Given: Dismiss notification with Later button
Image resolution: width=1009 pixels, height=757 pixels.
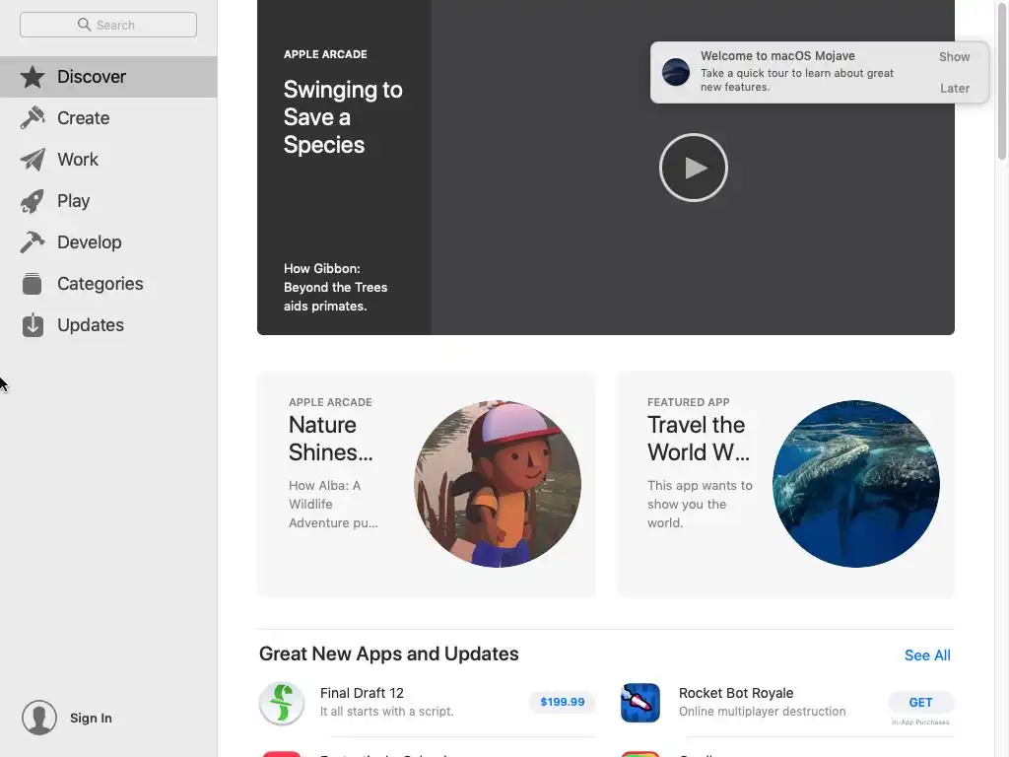Looking at the screenshot, I should [954, 89].
